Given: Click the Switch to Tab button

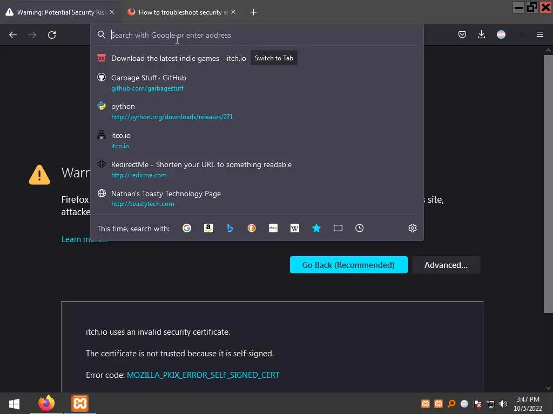Looking at the screenshot, I should 274,58.
